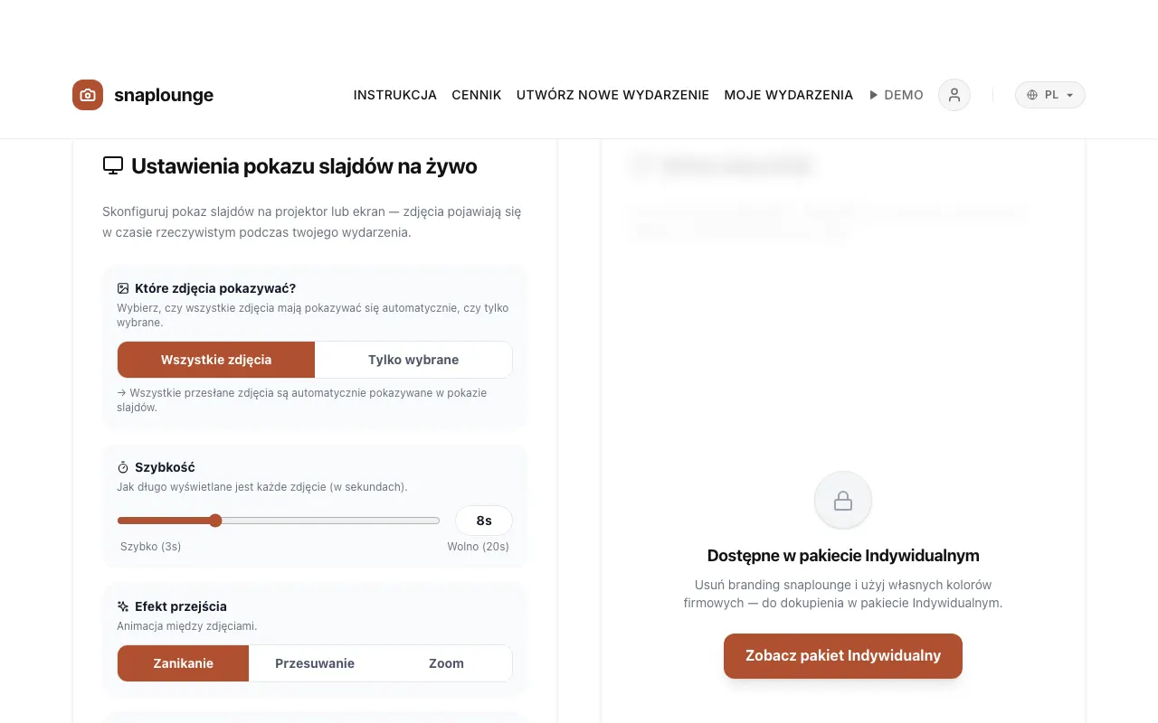This screenshot has width=1158, height=723.
Task: Go to CENNIK pricing page
Action: tap(477, 95)
